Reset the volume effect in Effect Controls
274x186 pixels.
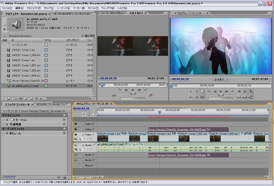coord(64,133)
